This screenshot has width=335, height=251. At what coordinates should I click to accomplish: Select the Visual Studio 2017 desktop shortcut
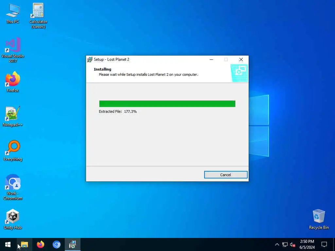point(13,50)
